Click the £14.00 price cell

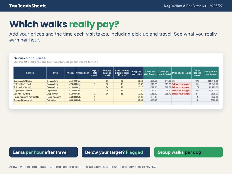pos(70,91)
